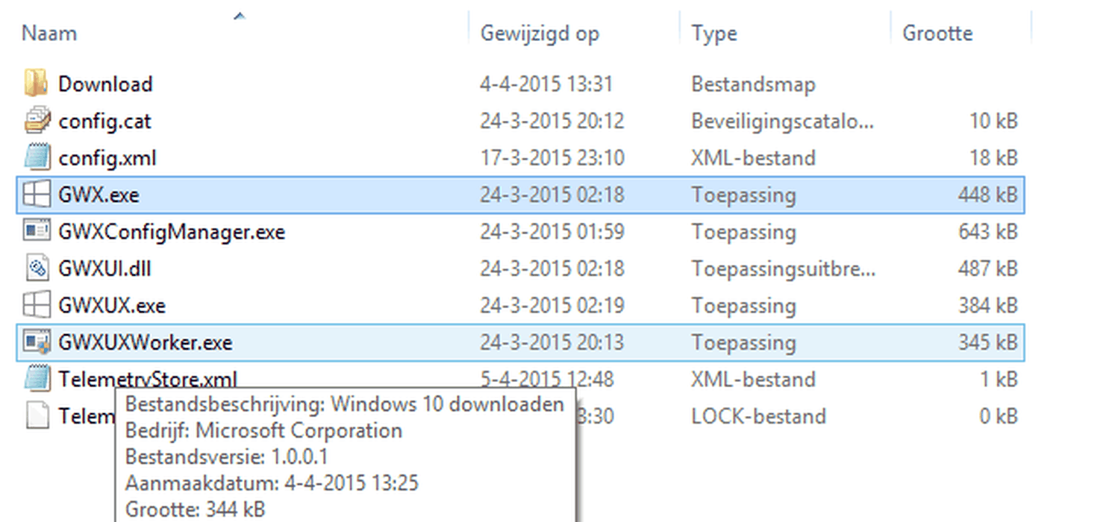The width and height of the screenshot is (1115, 522).
Task: Toggle sort direction arrow above Naam
Action: [x=240, y=15]
